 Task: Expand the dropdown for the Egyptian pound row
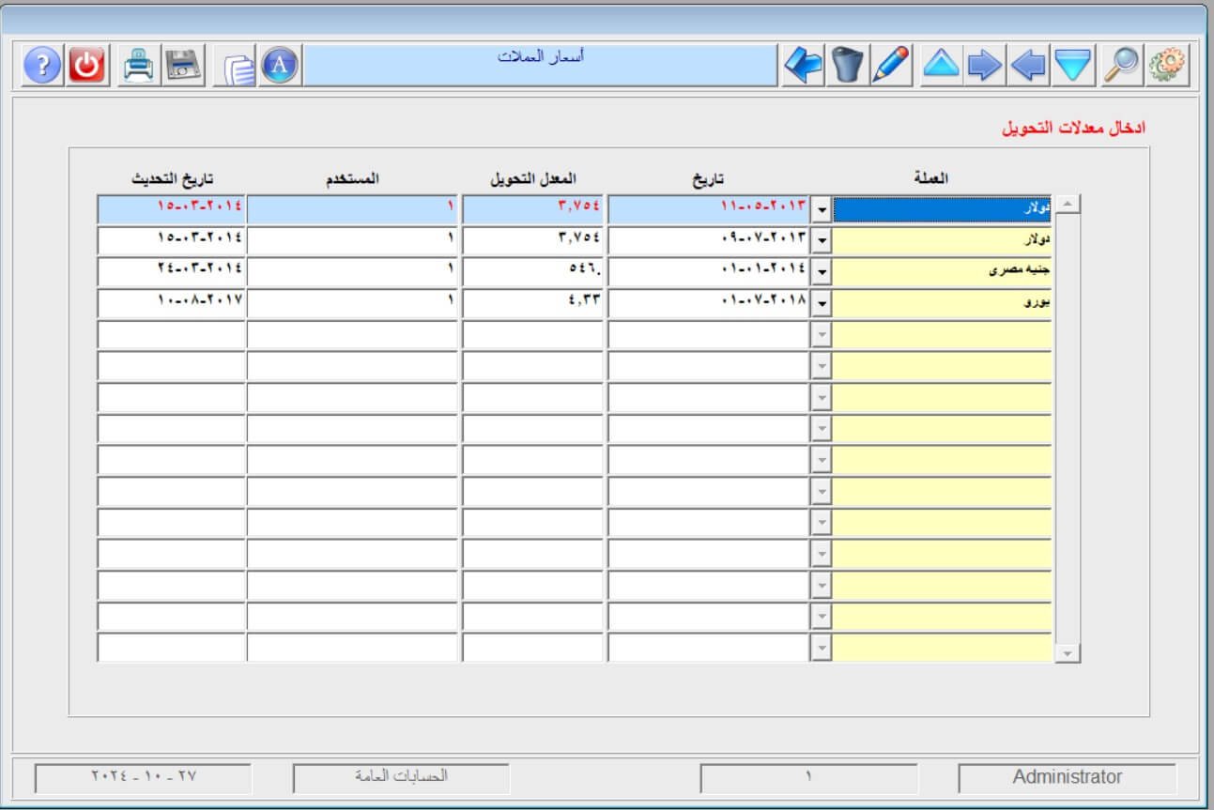[822, 272]
